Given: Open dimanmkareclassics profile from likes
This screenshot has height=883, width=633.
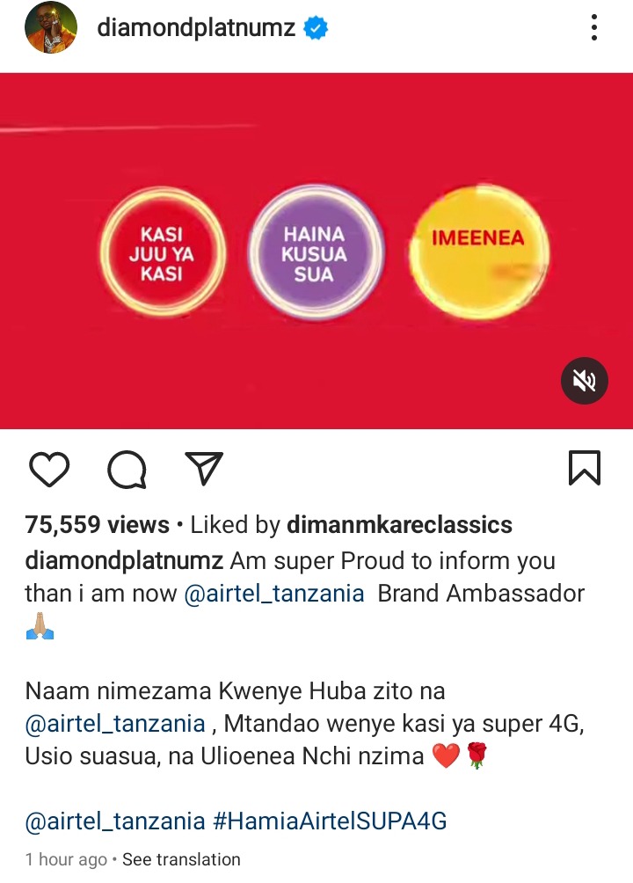Looking at the screenshot, I should (399, 525).
